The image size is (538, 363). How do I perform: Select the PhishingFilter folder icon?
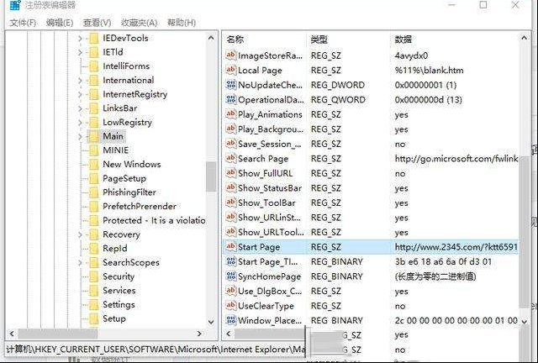click(93, 192)
